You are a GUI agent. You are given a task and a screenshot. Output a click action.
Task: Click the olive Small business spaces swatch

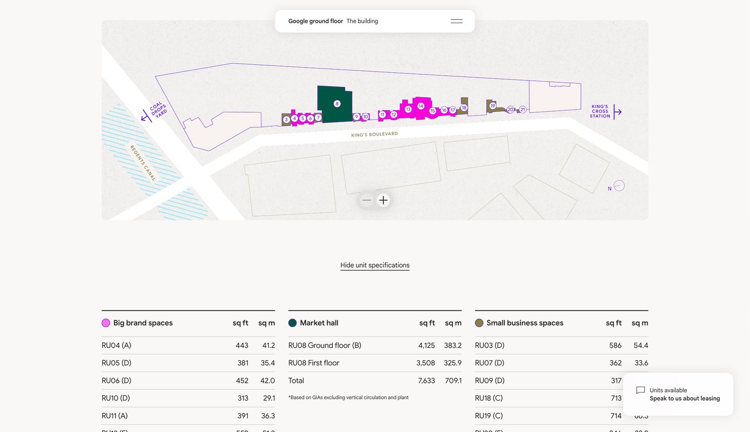click(479, 323)
